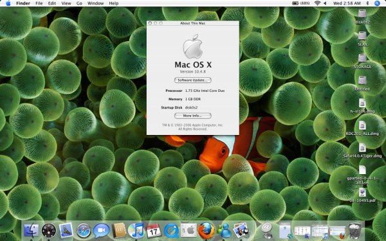386x241 pixels.
Task: Click the More Info... button
Action: pyautogui.click(x=193, y=116)
